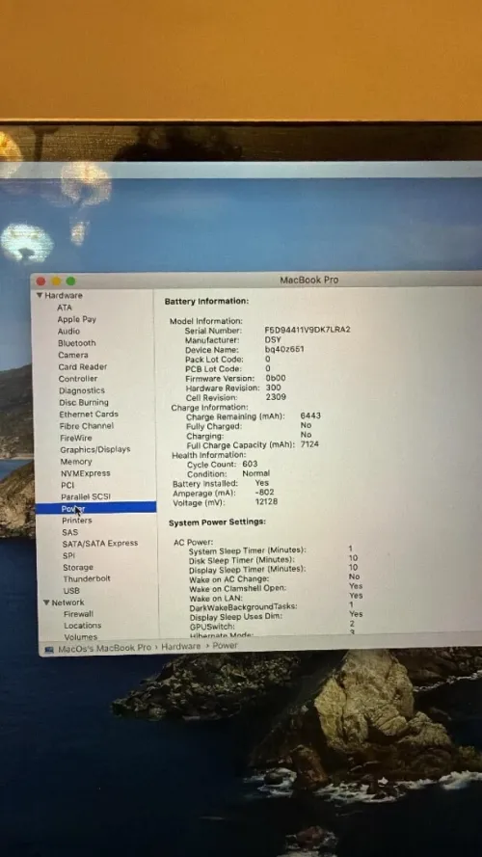
Task: Select the highlighted Power sidebar item
Action: (95, 509)
